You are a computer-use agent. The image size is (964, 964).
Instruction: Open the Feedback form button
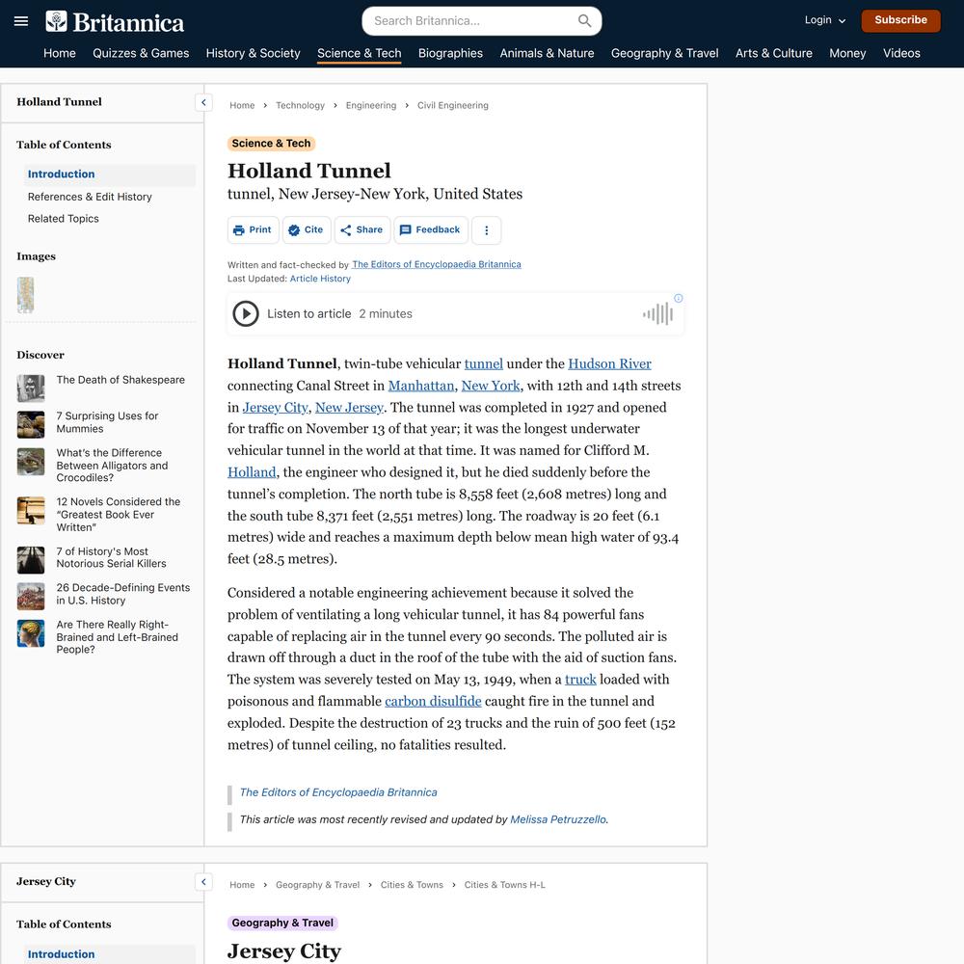(430, 230)
